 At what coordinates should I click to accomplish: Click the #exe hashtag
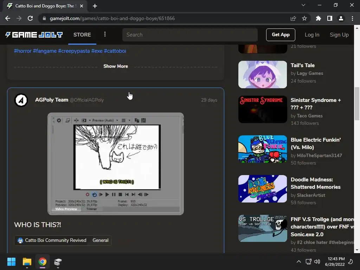(97, 51)
